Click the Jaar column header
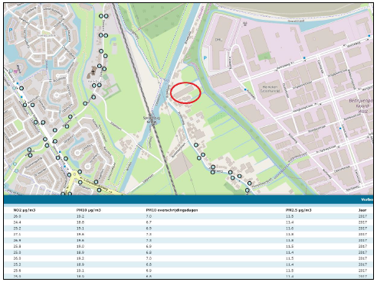 pos(362,210)
